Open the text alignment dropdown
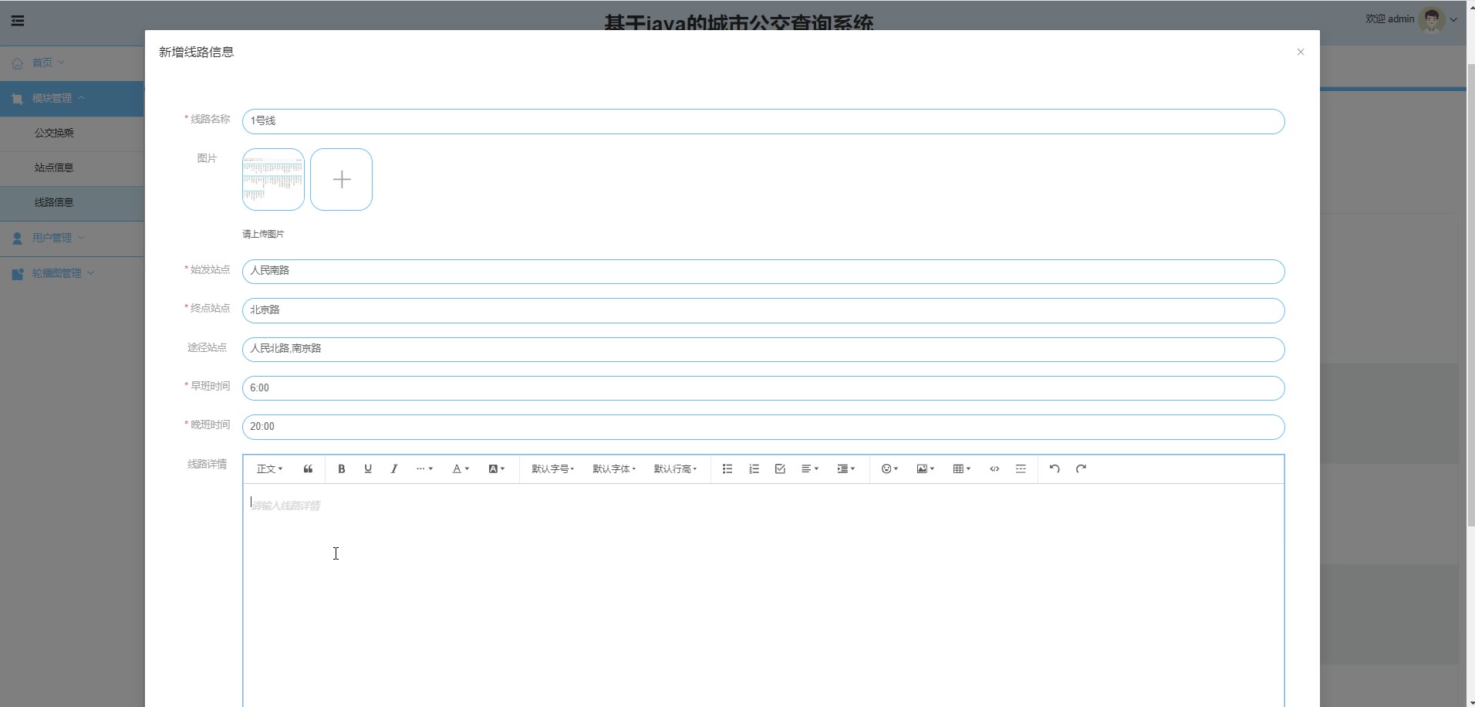1475x707 pixels. tap(810, 469)
